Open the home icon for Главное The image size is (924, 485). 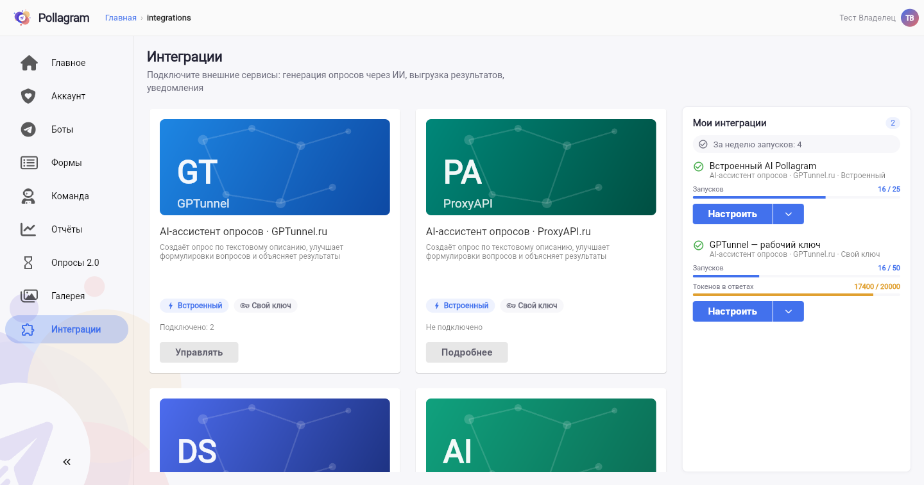[29, 63]
